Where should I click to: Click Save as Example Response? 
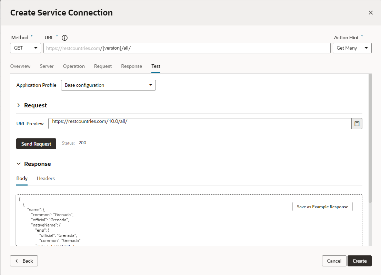tap(322, 207)
